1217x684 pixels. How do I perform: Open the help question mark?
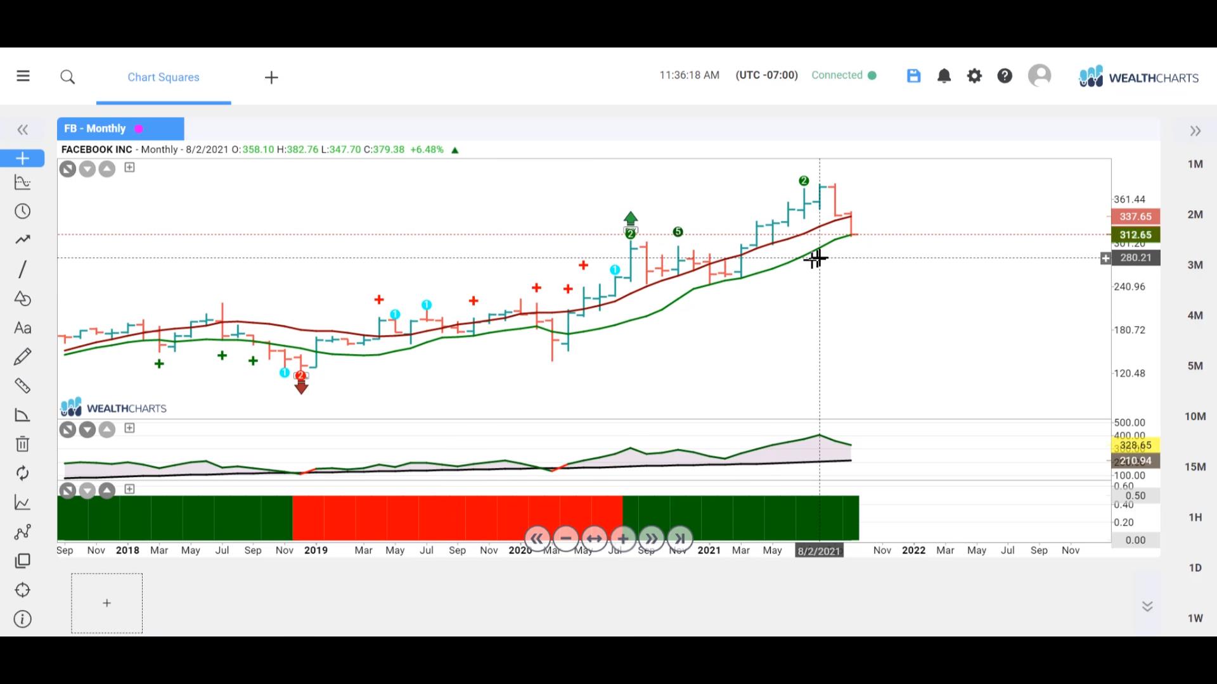[1005, 76]
